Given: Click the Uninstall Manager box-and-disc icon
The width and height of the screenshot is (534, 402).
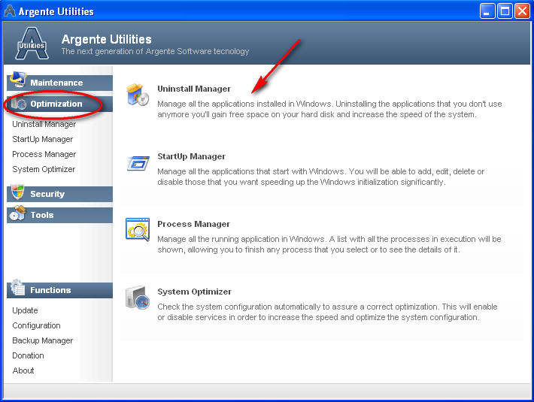Looking at the screenshot, I should point(137,95).
